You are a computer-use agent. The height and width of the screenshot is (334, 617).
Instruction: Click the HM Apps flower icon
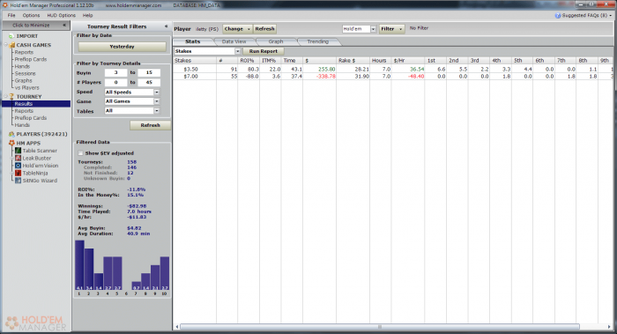[11, 143]
